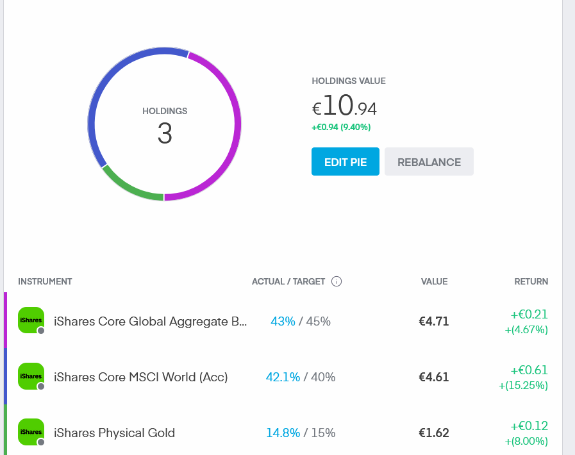Click the +€0.21 return figure
This screenshot has height=455, width=575.
[x=529, y=314]
